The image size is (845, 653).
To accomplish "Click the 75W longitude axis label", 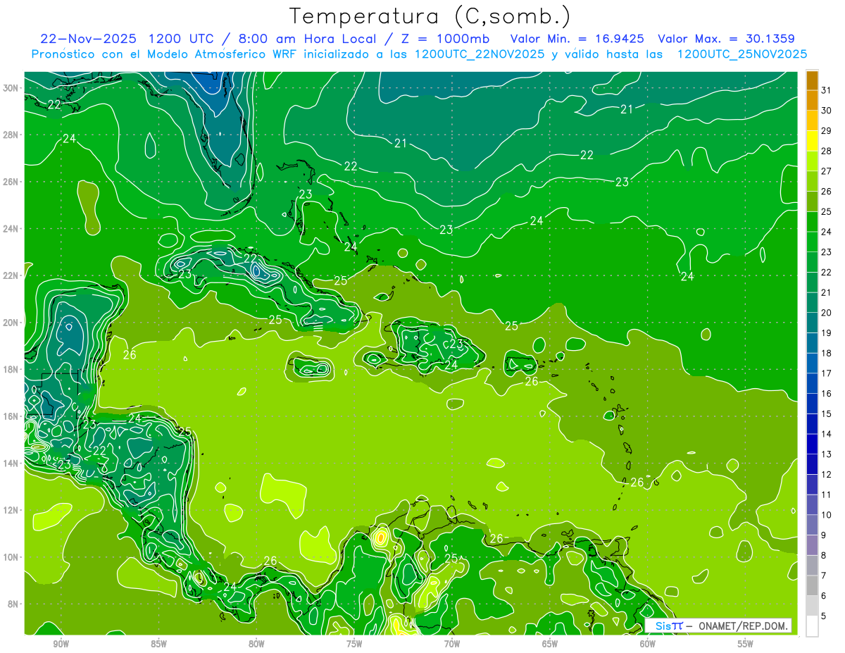I will click(354, 644).
